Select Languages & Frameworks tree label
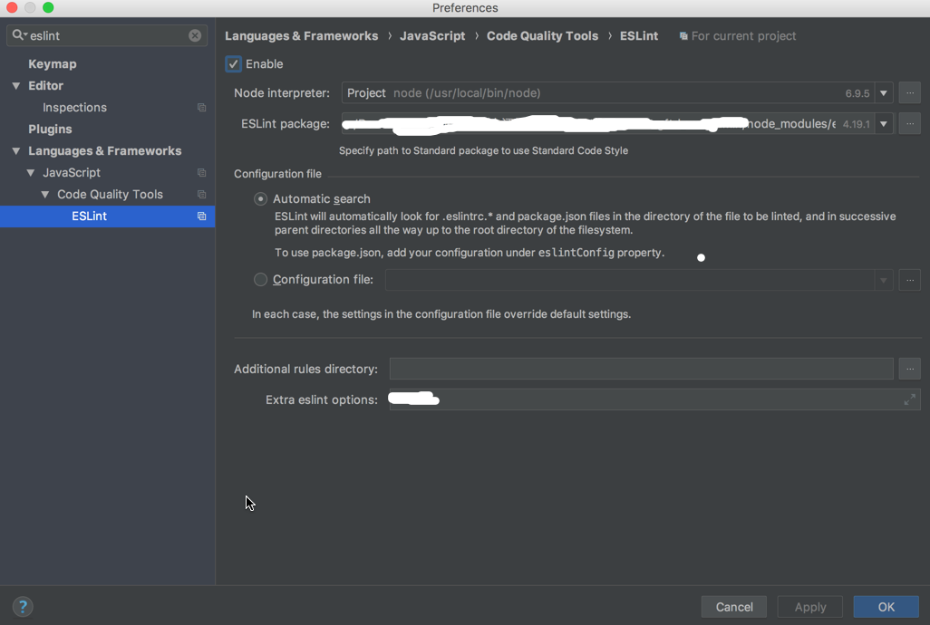The height and width of the screenshot is (625, 930). click(105, 151)
